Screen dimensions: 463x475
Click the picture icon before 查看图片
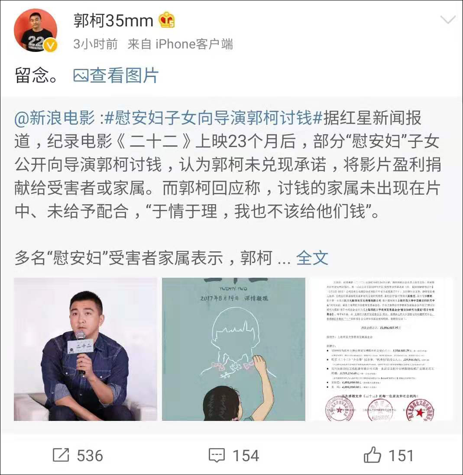click(x=81, y=76)
